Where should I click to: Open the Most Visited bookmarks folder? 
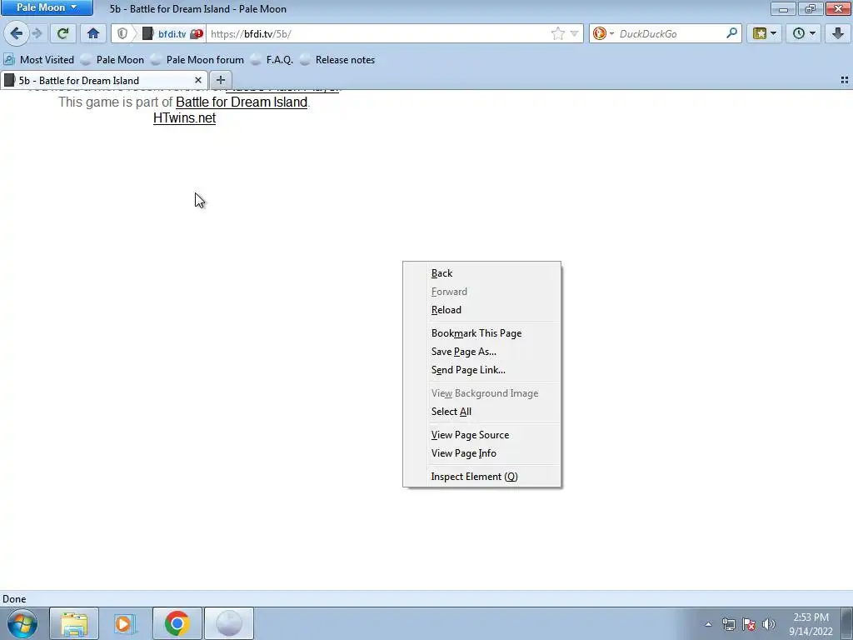pyautogui.click(x=38, y=60)
